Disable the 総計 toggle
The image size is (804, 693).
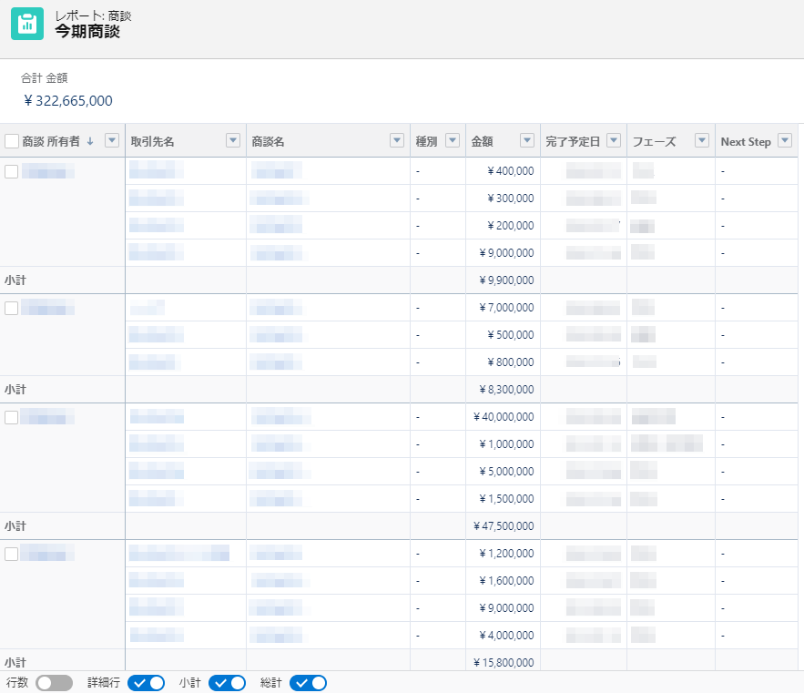pyautogui.click(x=307, y=682)
